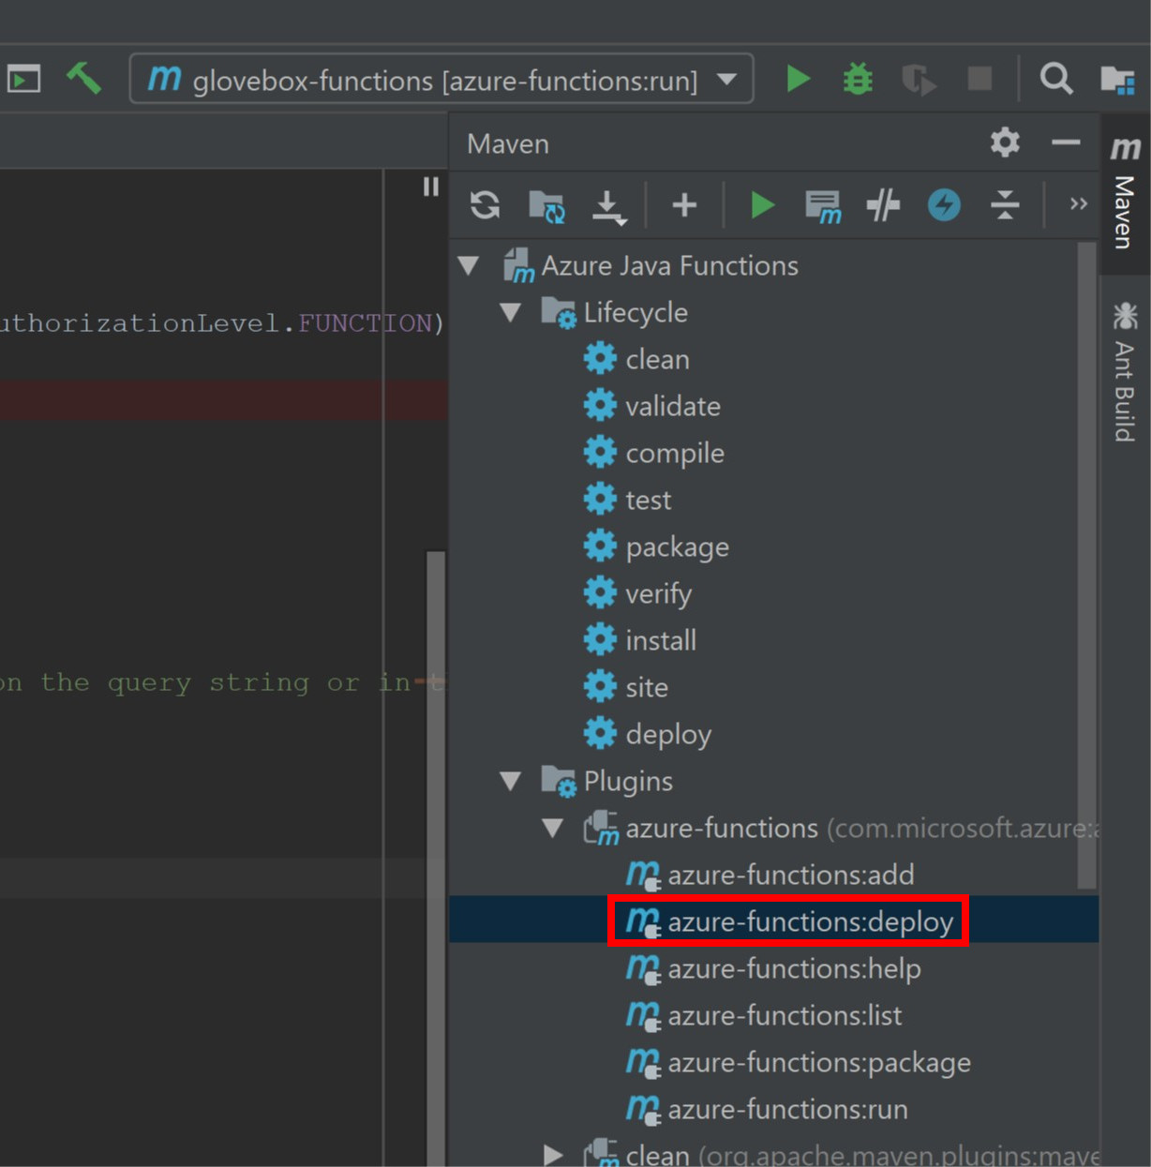1151x1167 pixels.
Task: Collapse all Maven tree nodes icon
Action: point(1005,204)
